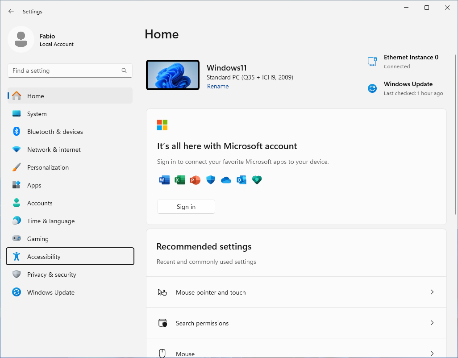
Task: Select Home in the navigation list
Action: [x=70, y=96]
